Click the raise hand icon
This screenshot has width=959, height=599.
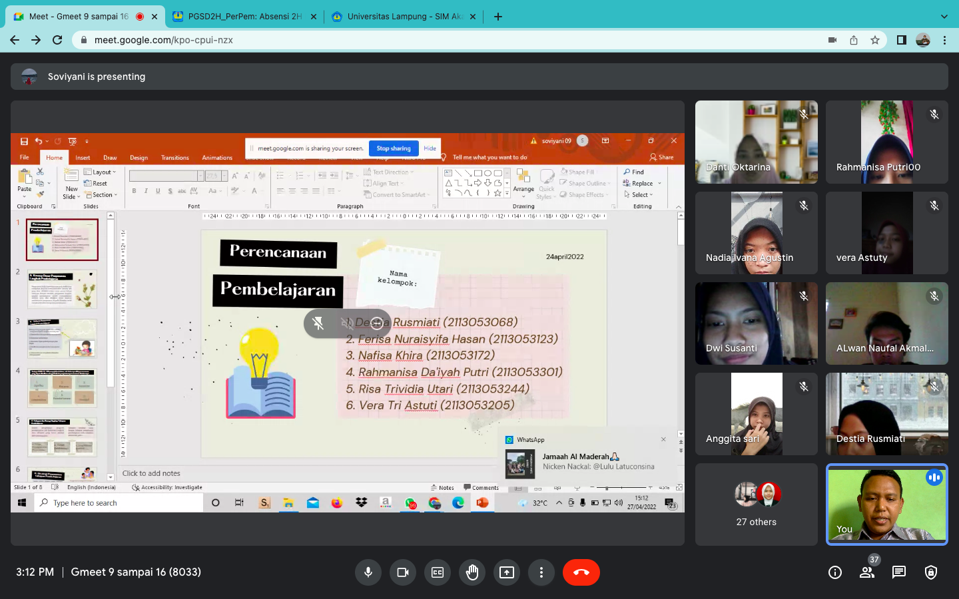[472, 572]
